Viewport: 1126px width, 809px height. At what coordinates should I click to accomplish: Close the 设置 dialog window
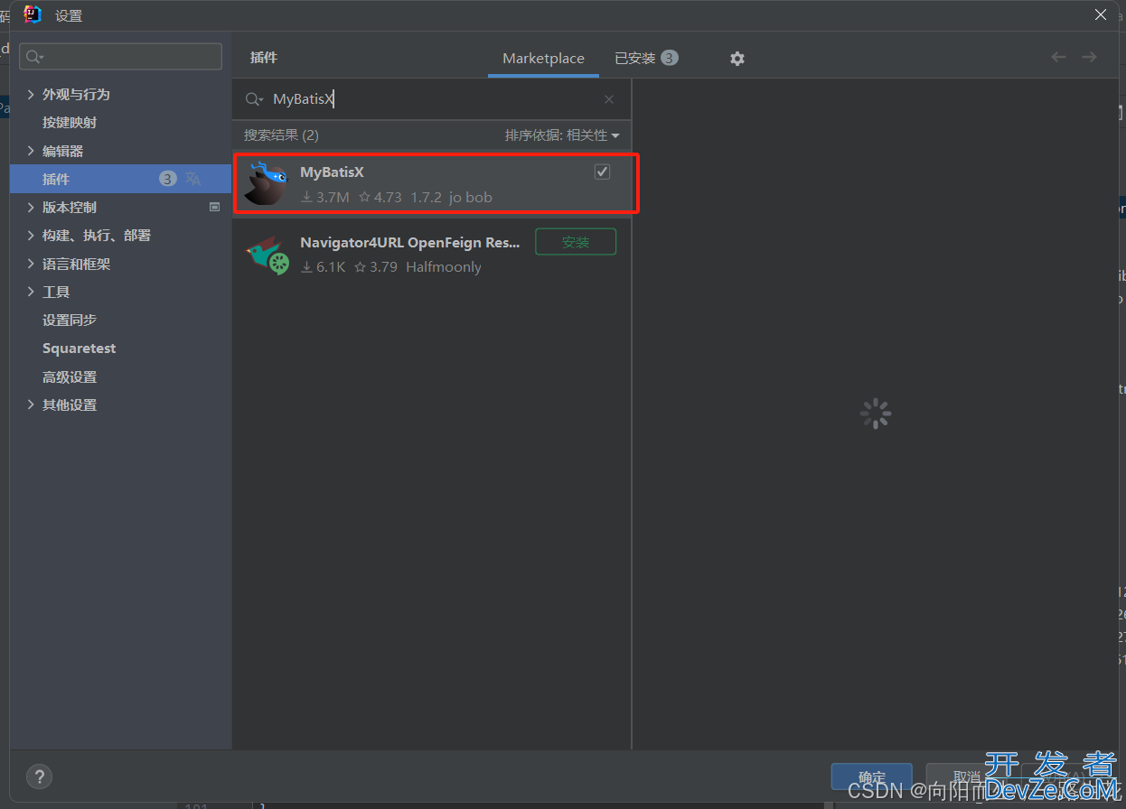coord(1101,14)
